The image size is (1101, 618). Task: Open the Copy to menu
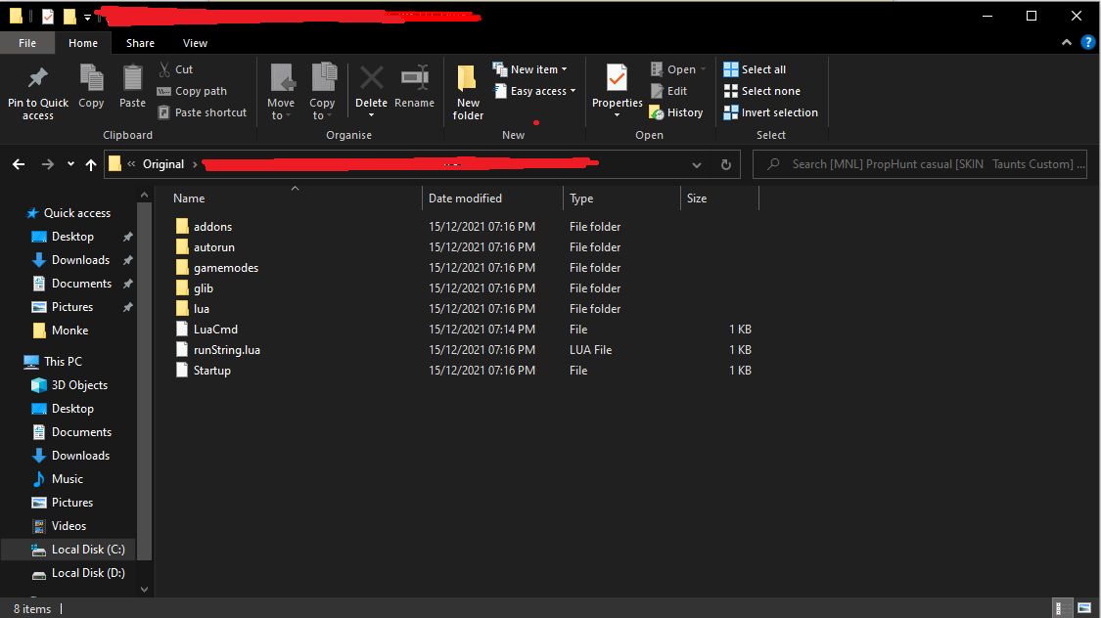coord(322,91)
